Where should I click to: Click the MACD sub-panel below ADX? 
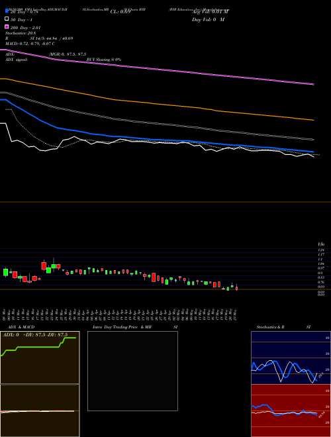point(40,411)
